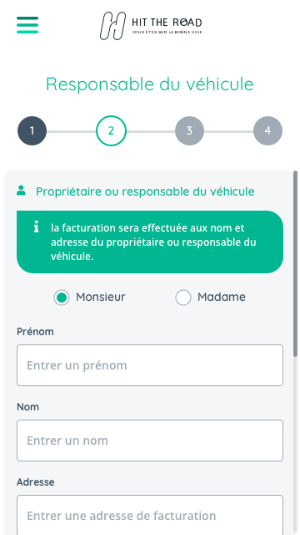
Task: Click the green facturation info banner
Action: click(150, 242)
